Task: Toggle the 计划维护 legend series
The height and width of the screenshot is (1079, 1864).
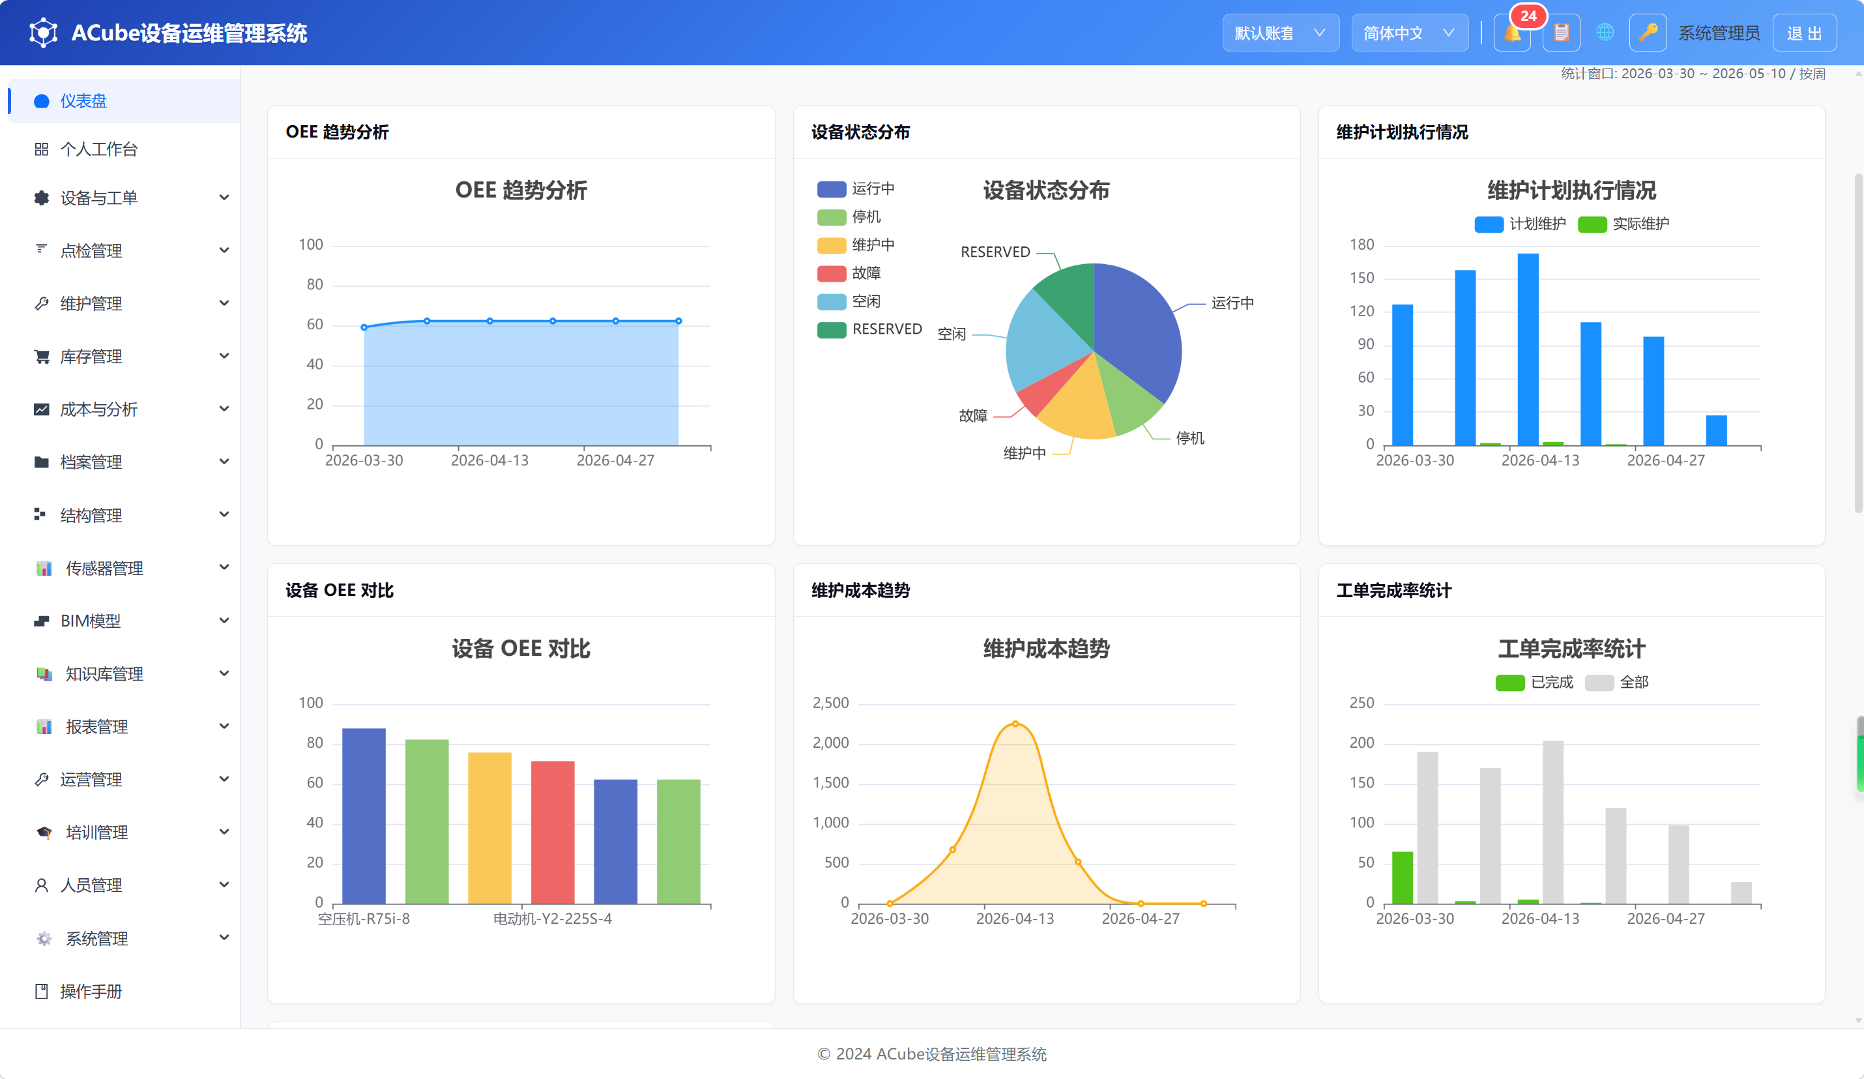Action: (x=1520, y=224)
